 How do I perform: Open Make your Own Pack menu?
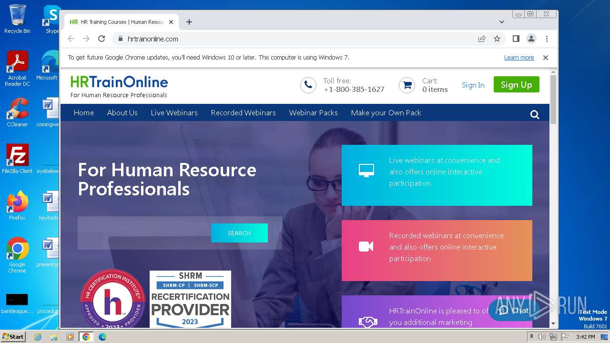pyautogui.click(x=386, y=113)
